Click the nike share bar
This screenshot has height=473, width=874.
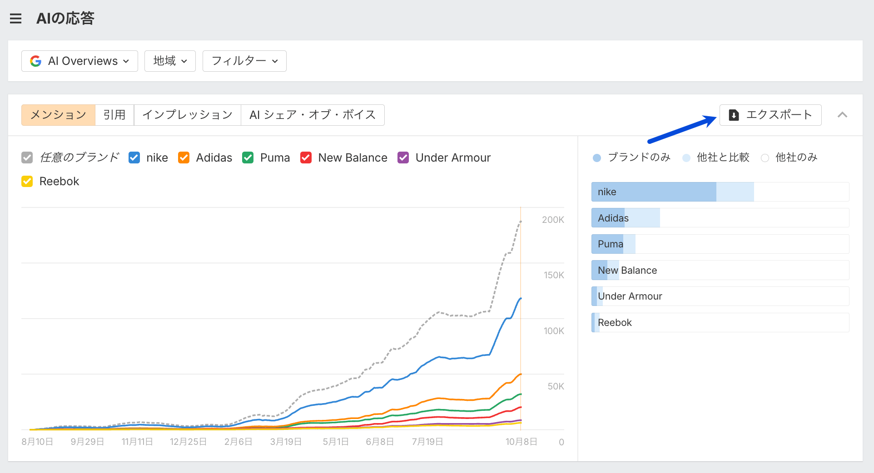coord(672,192)
